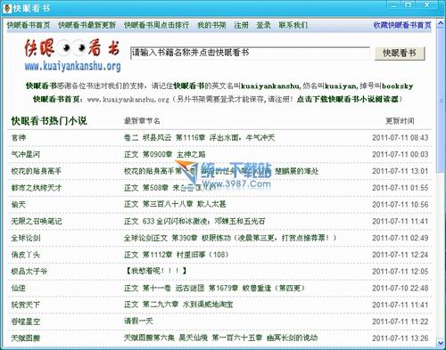
Task: Open 快眼看书首页 in navigation bar
Action: pos(29,25)
